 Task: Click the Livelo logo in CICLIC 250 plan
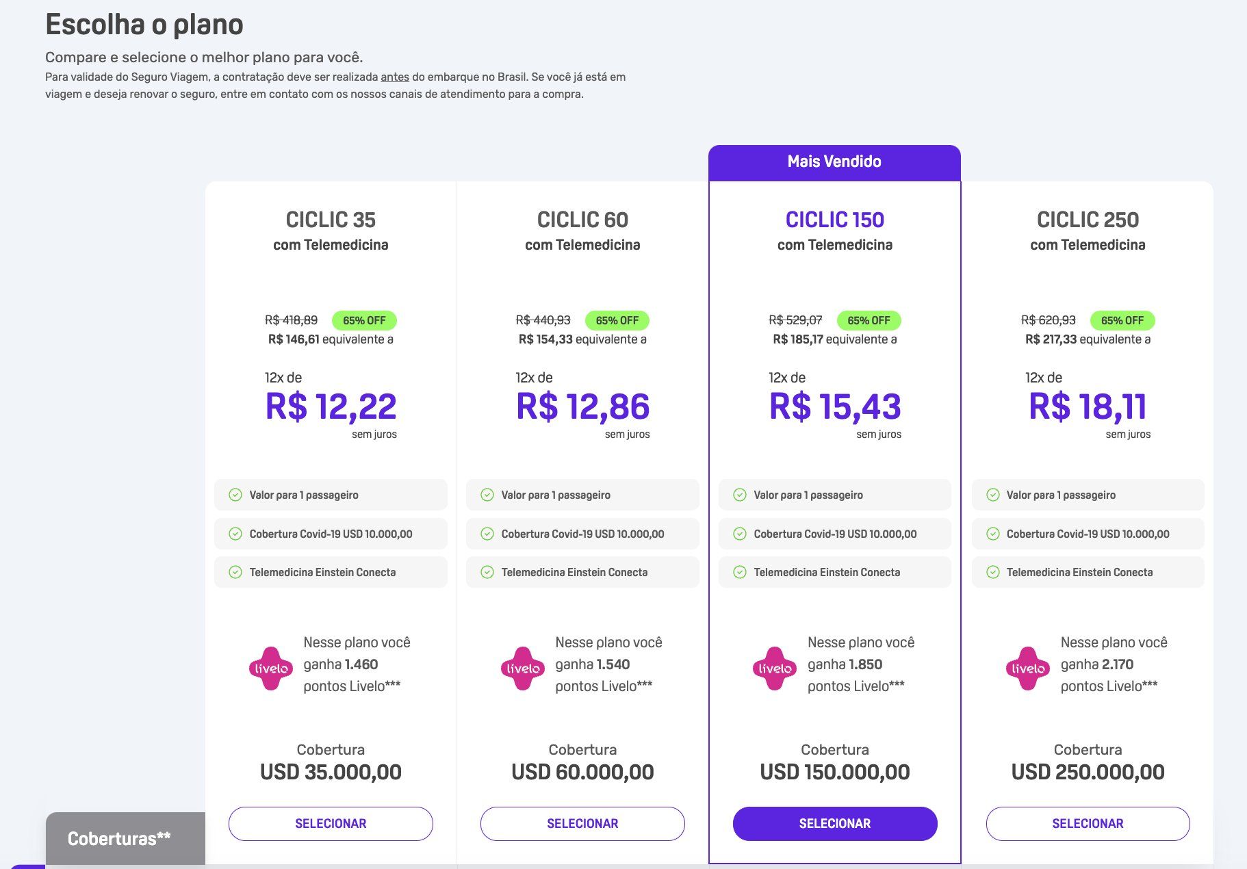[1028, 669]
